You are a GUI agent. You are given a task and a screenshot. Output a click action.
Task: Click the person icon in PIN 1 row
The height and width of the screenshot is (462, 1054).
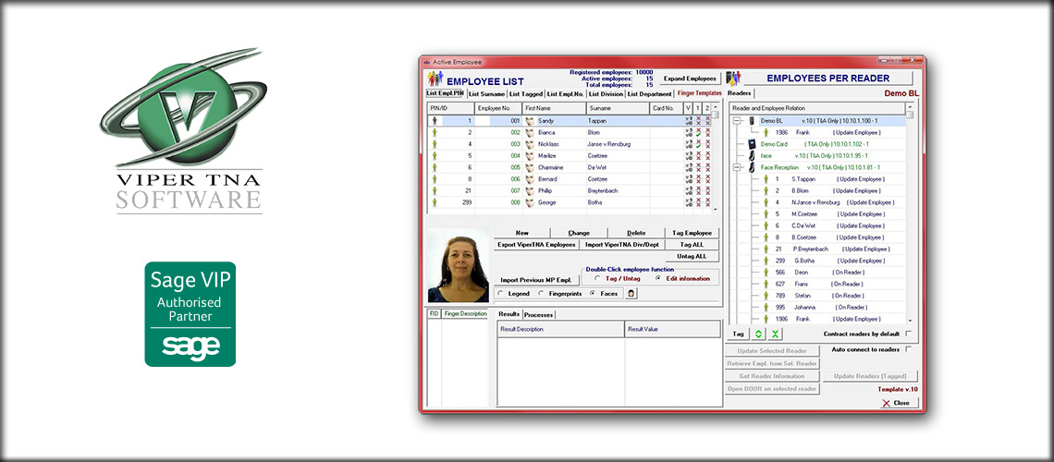click(x=434, y=121)
